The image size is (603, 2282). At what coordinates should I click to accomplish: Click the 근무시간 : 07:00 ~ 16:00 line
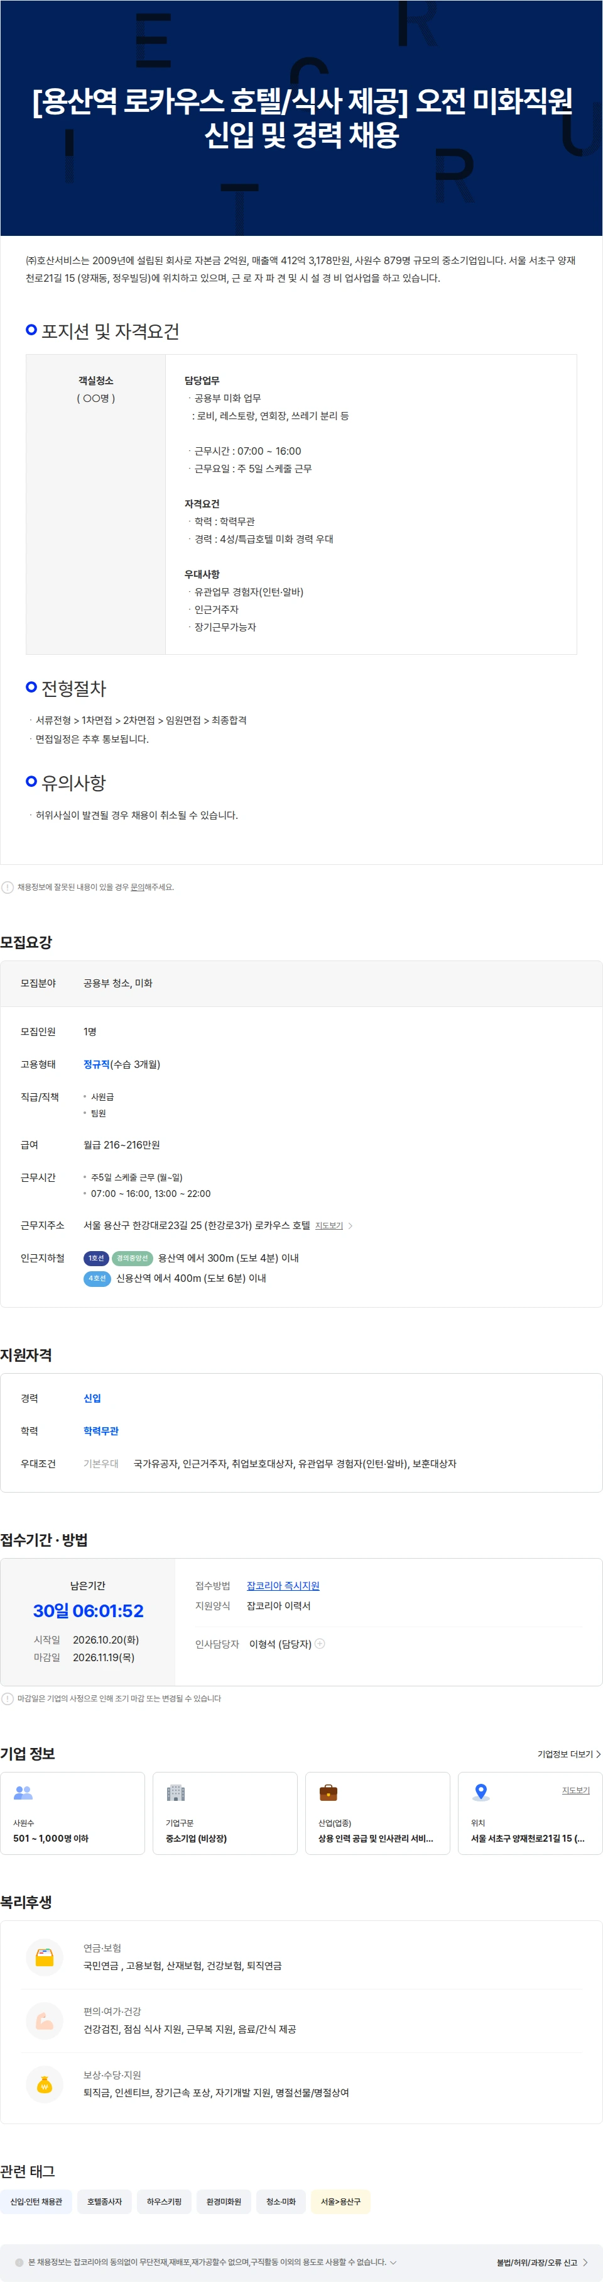(247, 451)
